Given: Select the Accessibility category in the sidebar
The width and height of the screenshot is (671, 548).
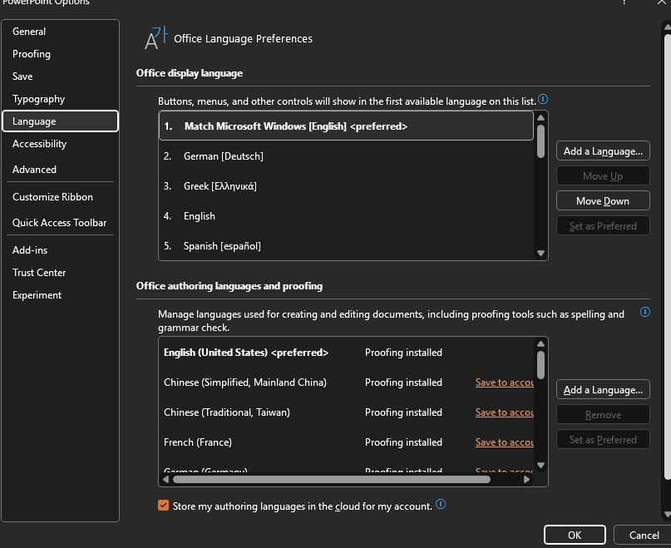Looking at the screenshot, I should [x=43, y=143].
